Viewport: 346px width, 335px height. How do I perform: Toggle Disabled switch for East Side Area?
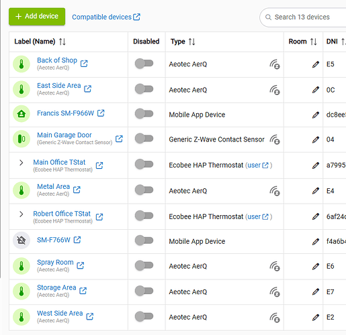144,89
